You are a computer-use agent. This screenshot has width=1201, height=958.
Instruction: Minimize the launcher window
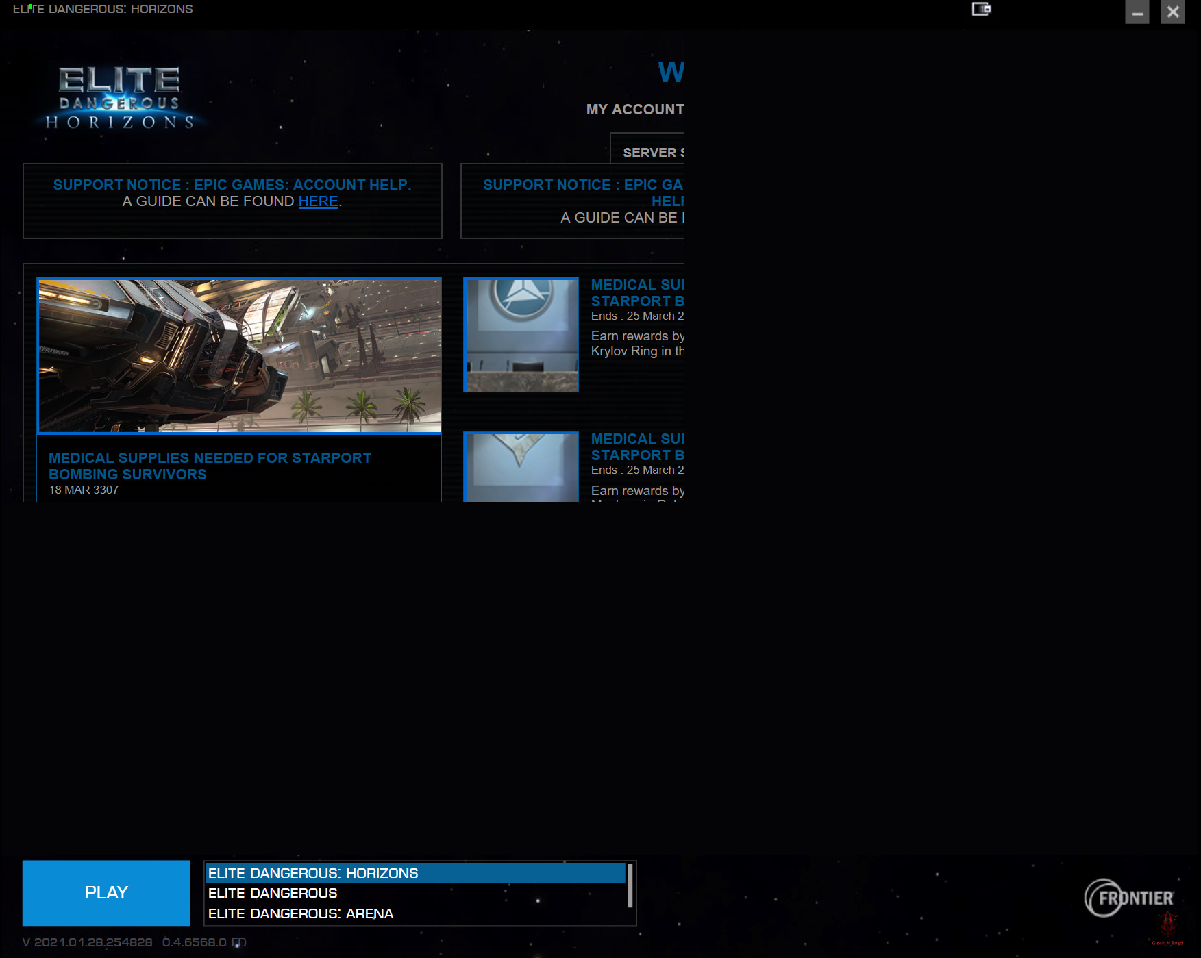pyautogui.click(x=1137, y=12)
